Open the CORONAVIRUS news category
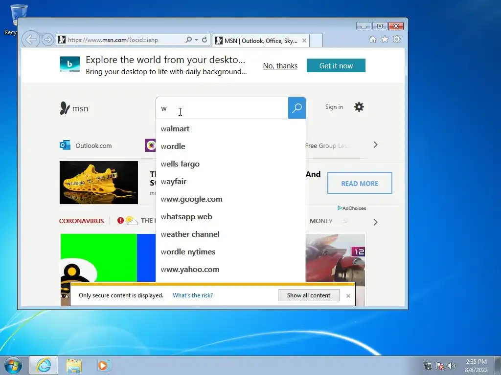The width and height of the screenshot is (501, 375). point(82,221)
